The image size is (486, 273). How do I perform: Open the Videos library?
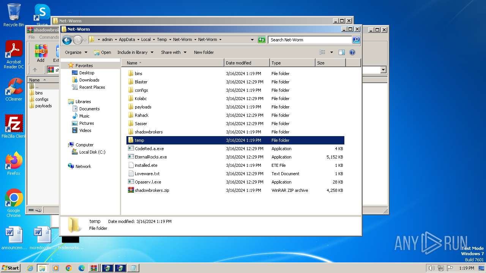click(x=85, y=130)
